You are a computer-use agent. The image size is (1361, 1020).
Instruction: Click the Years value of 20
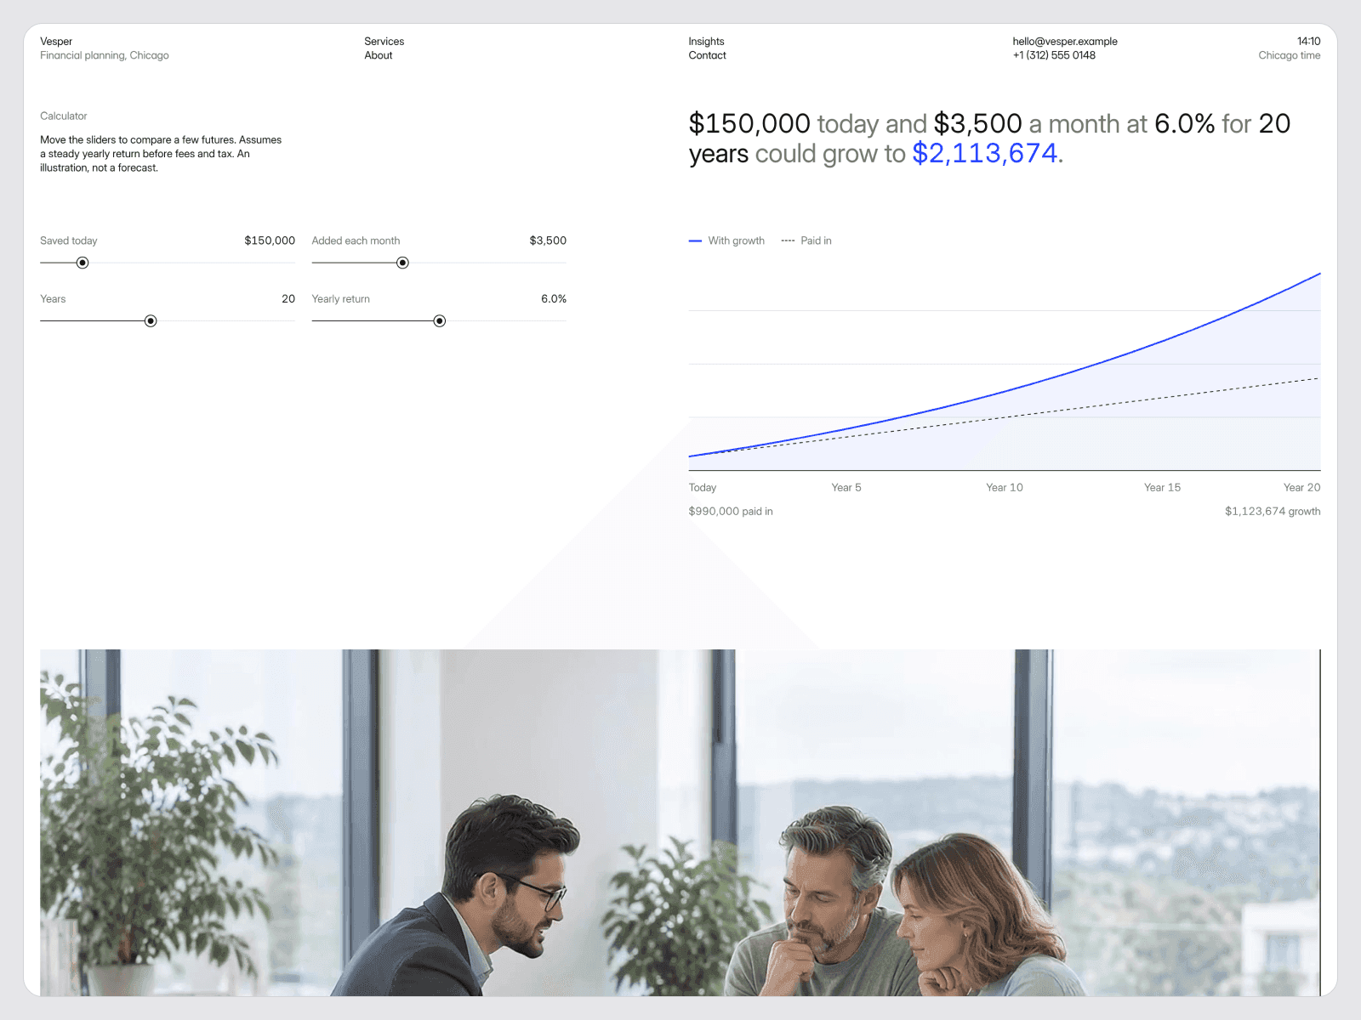tap(288, 298)
